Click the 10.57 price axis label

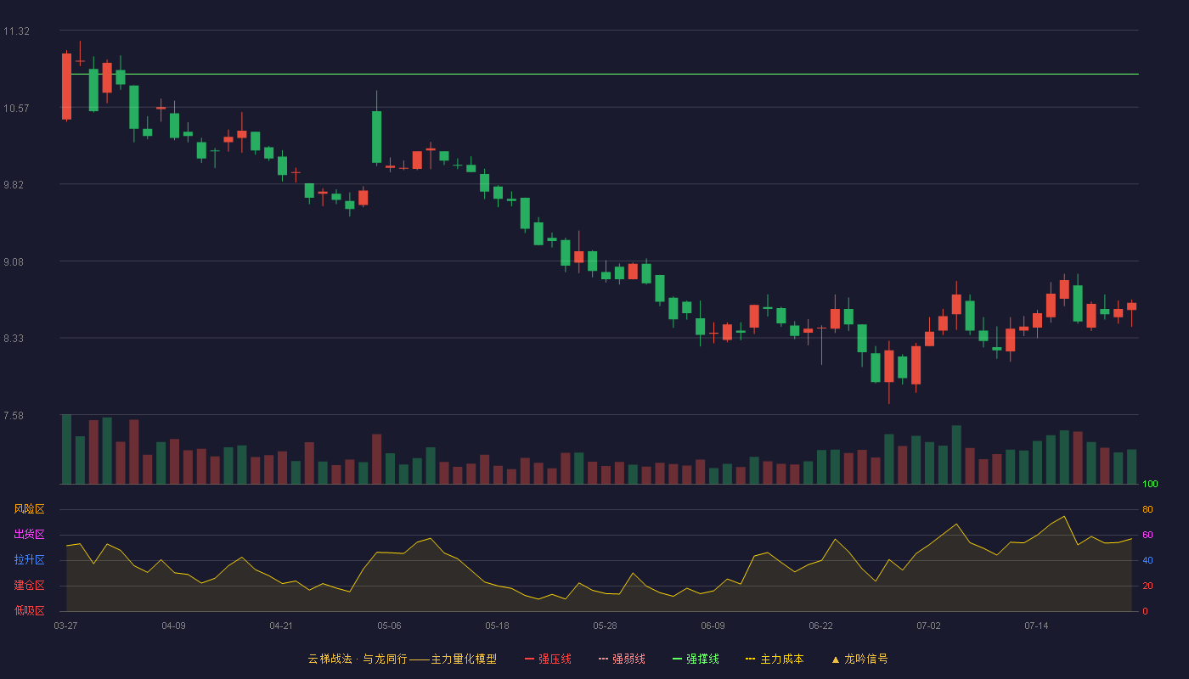pyautogui.click(x=16, y=108)
